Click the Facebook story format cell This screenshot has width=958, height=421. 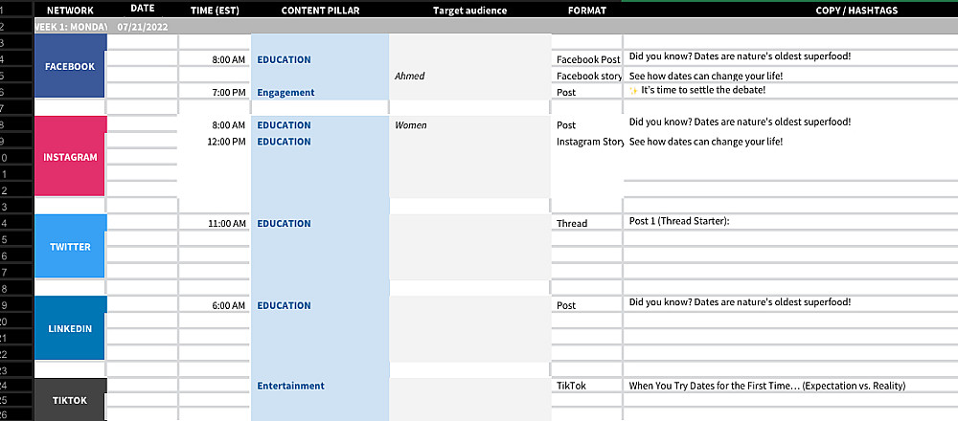click(588, 76)
